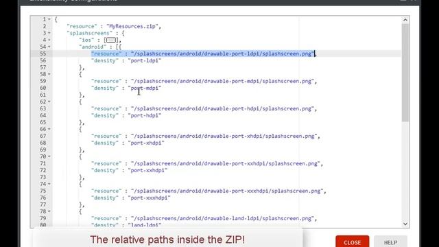Click the editor scrollbar up arrow
Image resolution: width=439 pixels, height=247 pixels.
click(405, 20)
